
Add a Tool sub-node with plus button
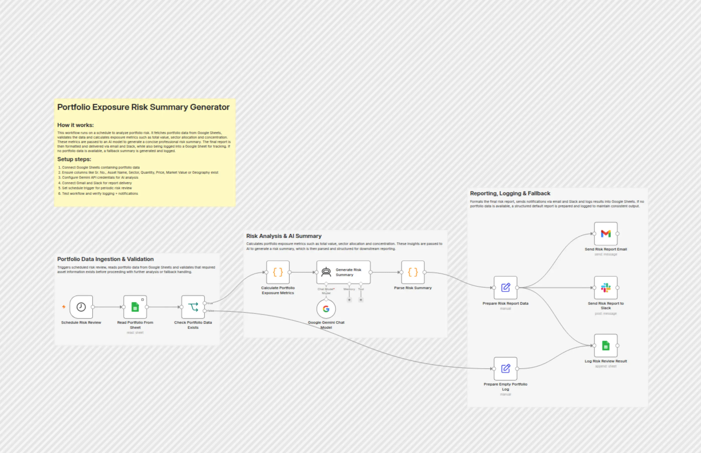pyautogui.click(x=361, y=300)
